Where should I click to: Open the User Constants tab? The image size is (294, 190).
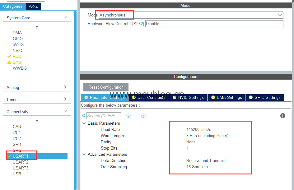[149, 97]
